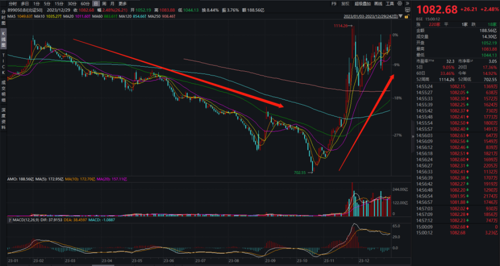Click the 52周低 702.55 value

click(x=490, y=80)
